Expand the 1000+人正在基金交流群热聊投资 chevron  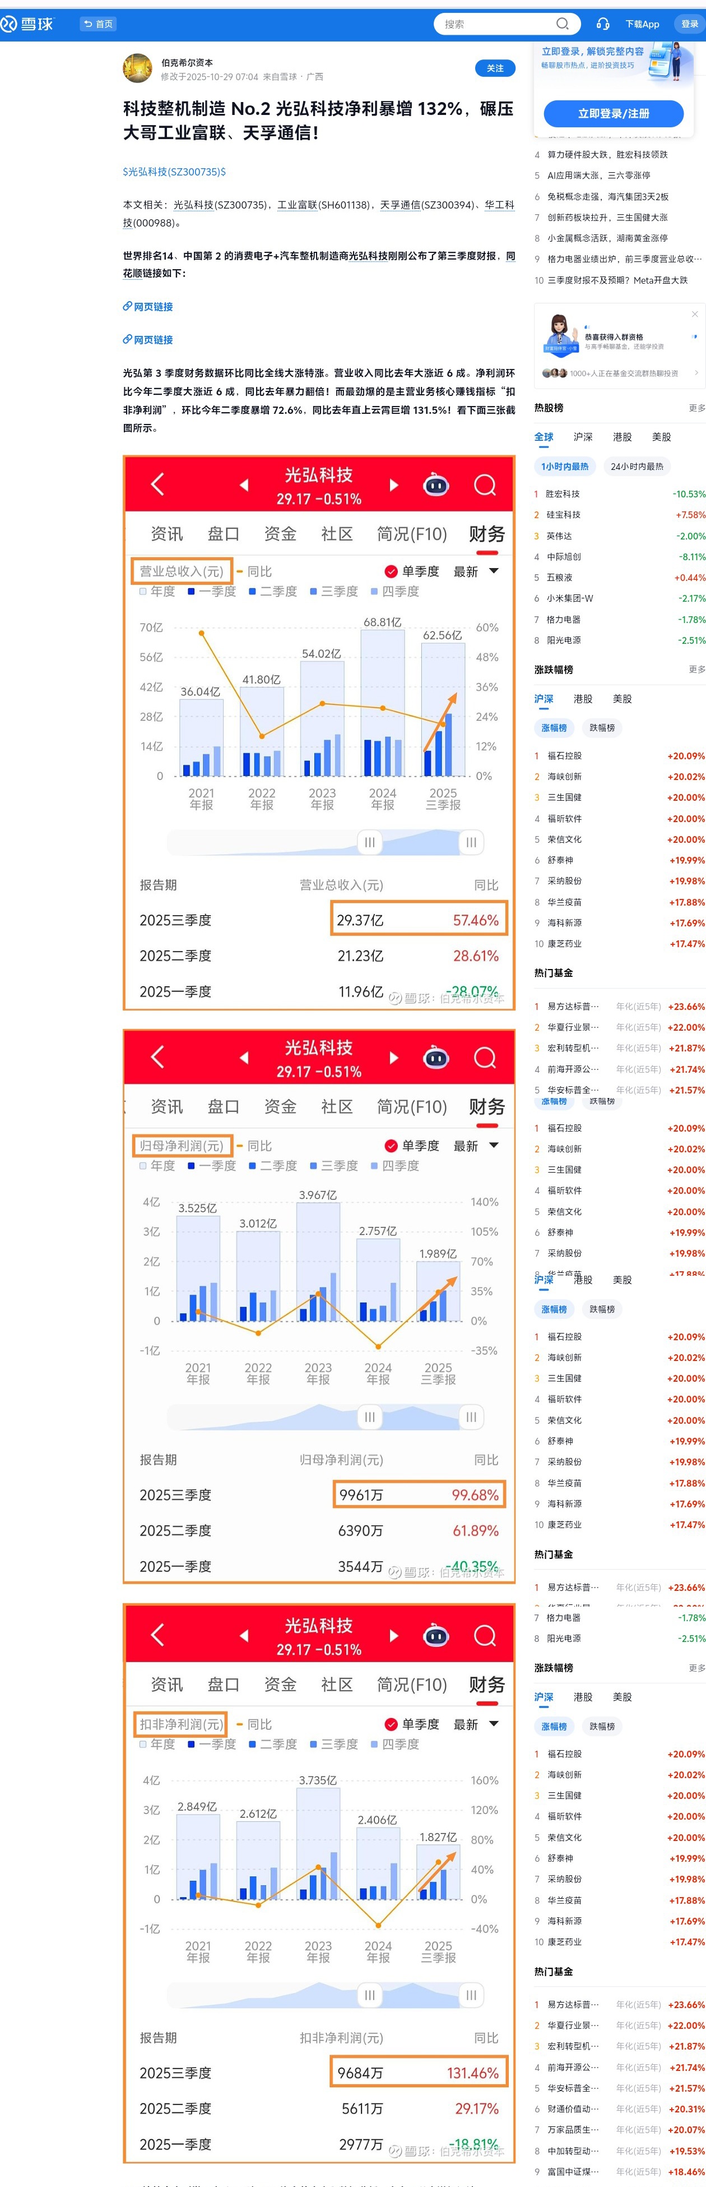point(696,373)
